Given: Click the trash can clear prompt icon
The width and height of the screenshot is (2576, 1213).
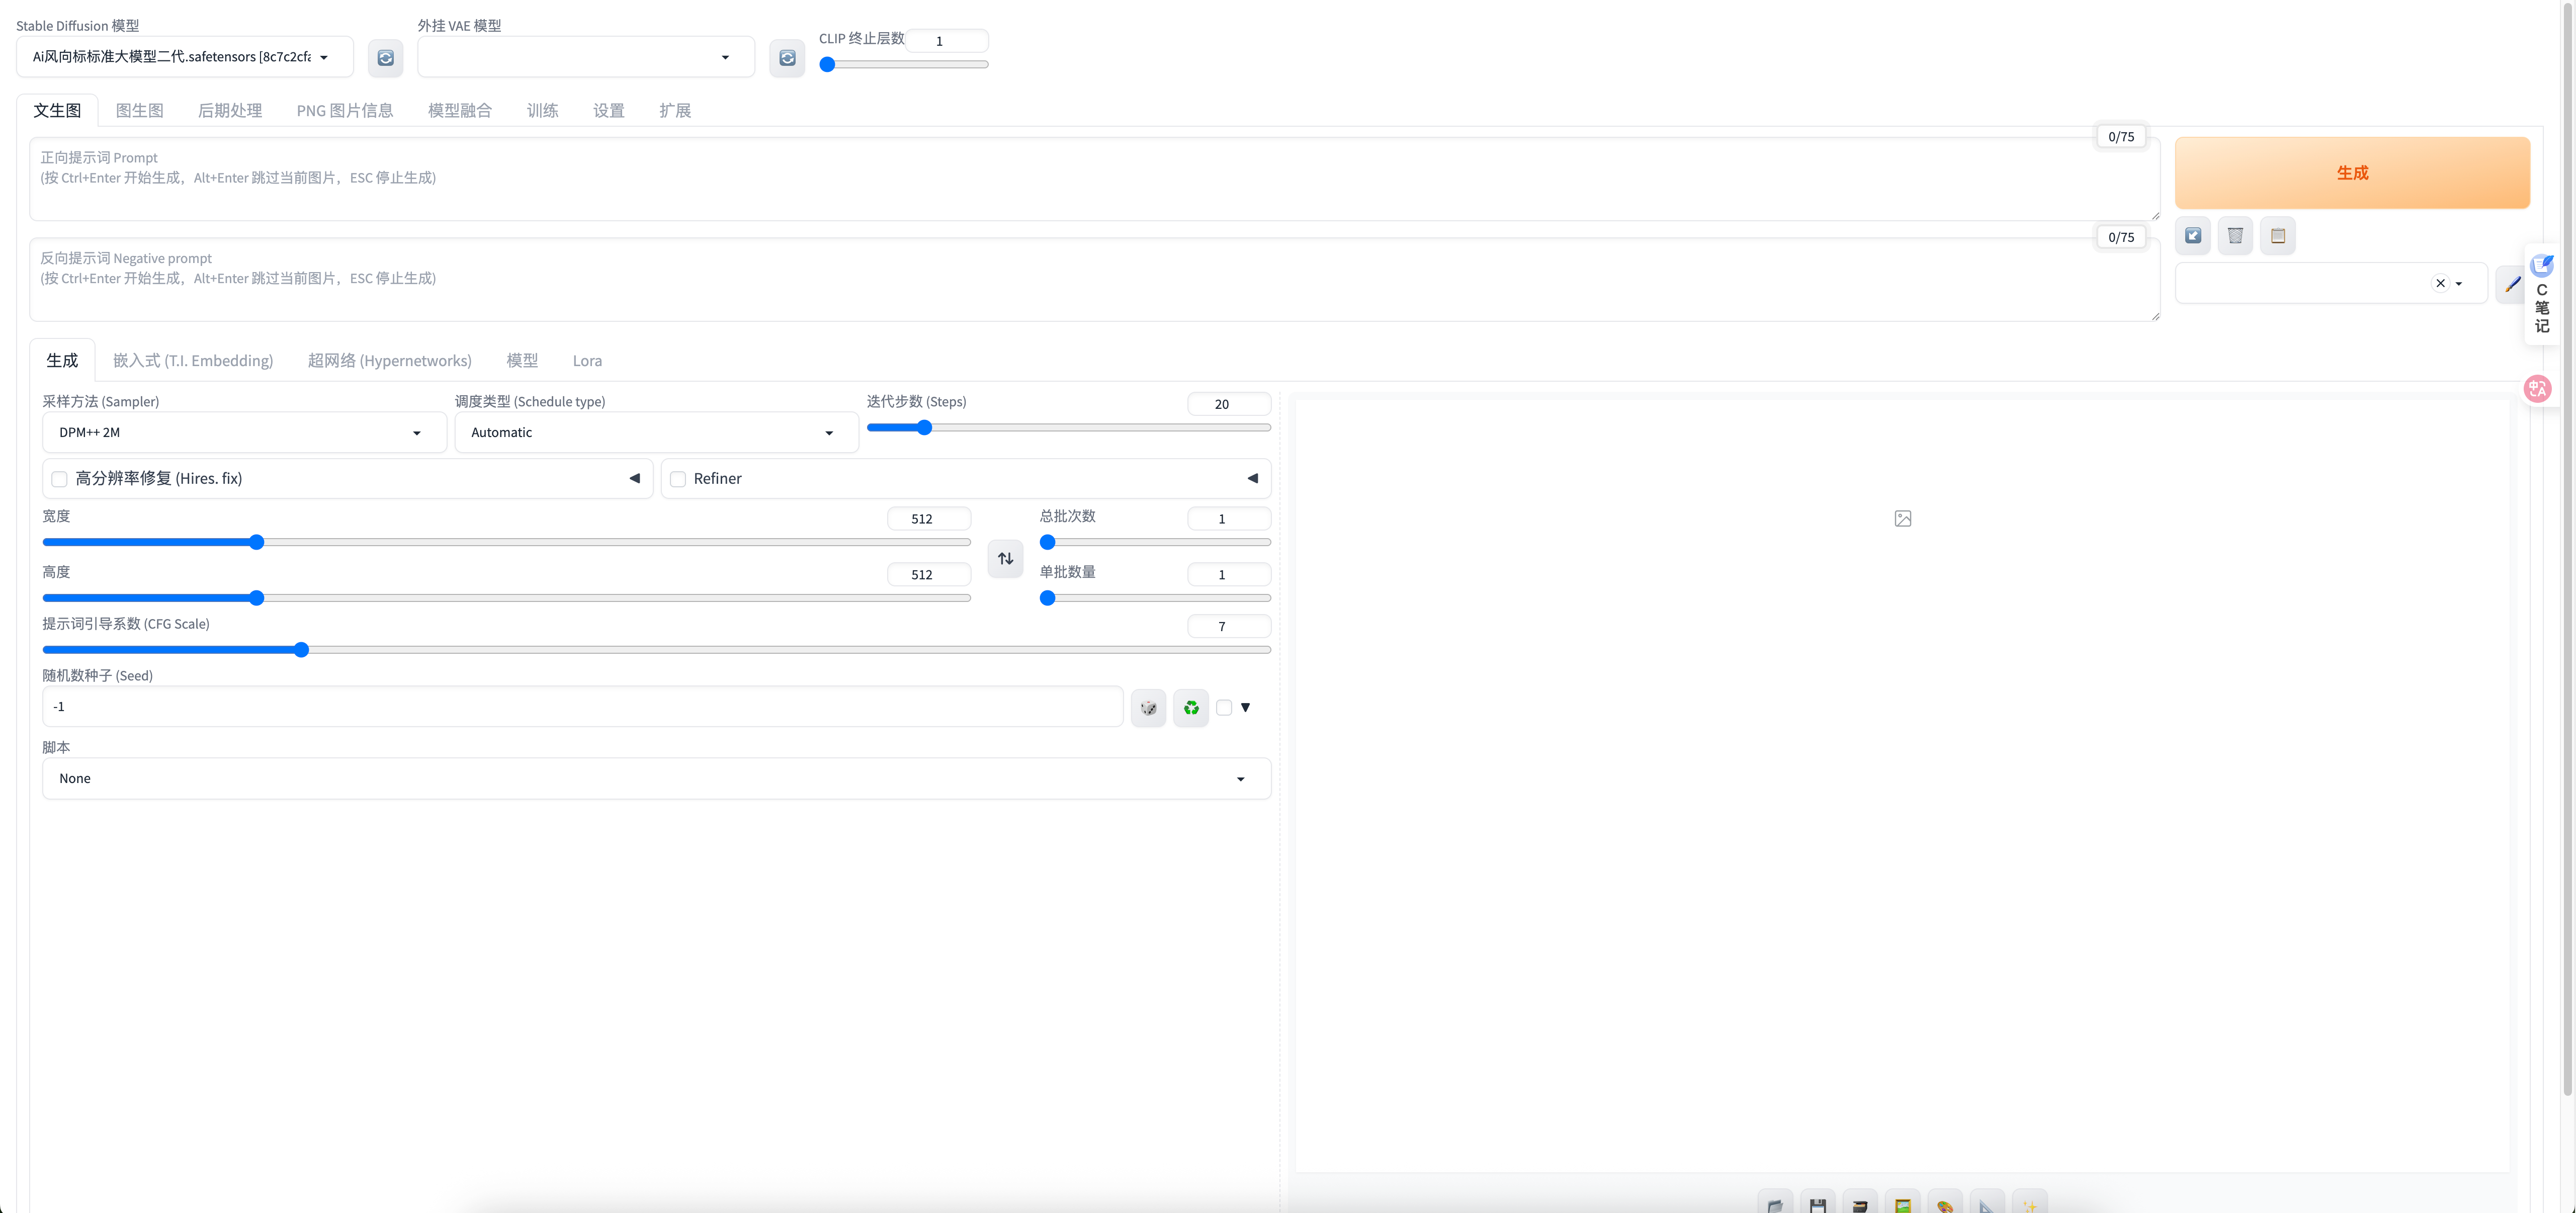Looking at the screenshot, I should 2235,236.
